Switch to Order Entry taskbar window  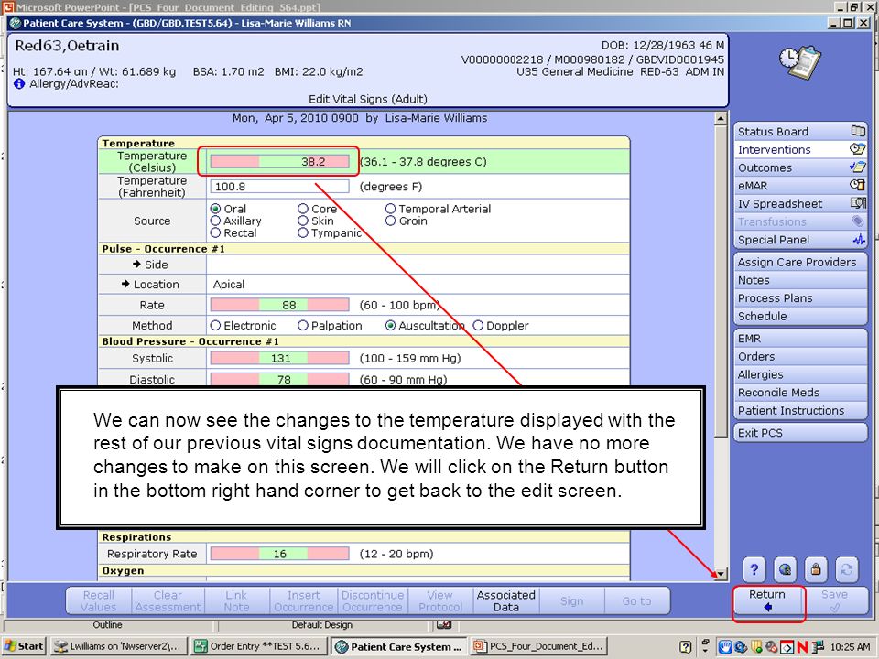tap(259, 646)
